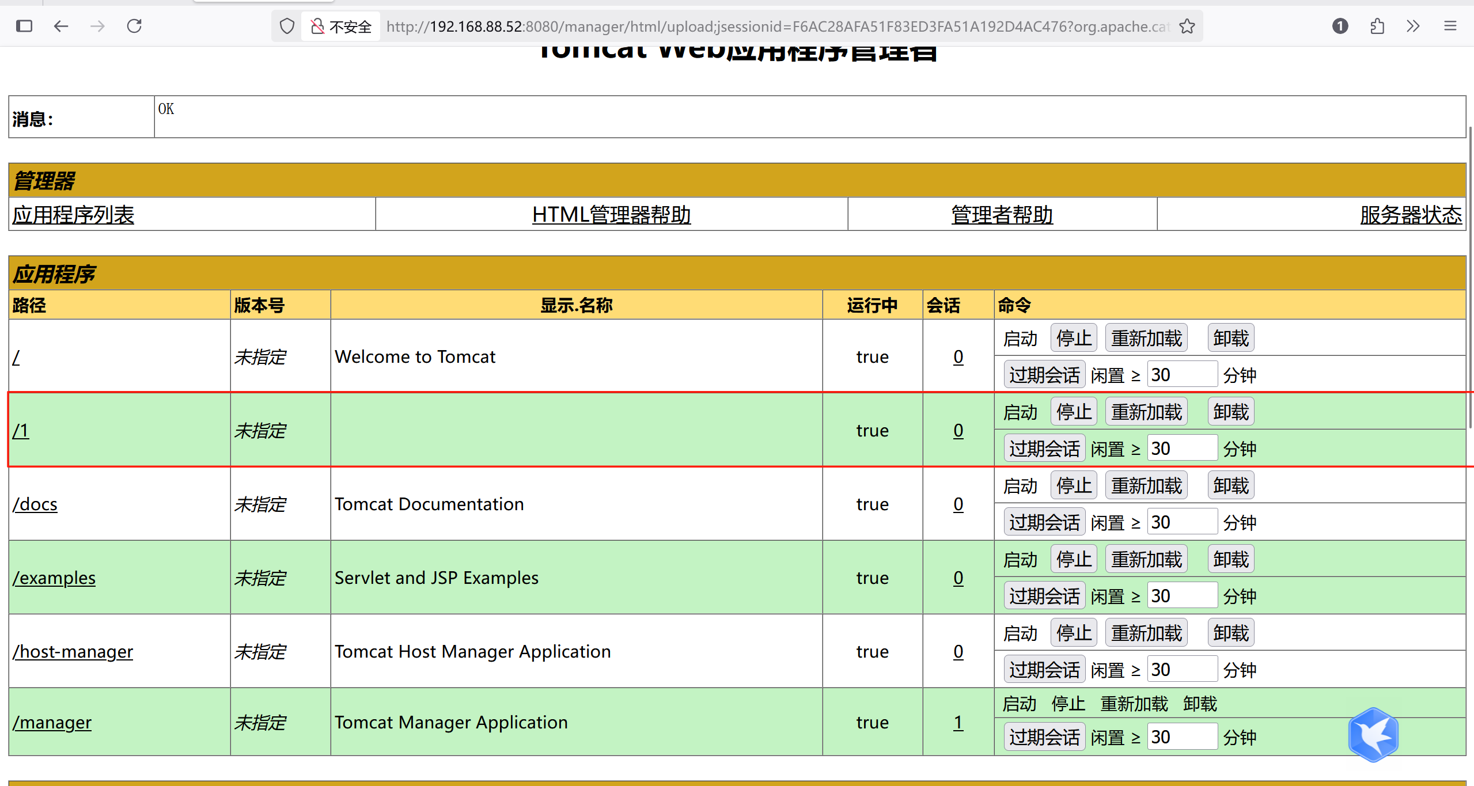
Task: View the 1 session of /manager
Action: tap(958, 723)
